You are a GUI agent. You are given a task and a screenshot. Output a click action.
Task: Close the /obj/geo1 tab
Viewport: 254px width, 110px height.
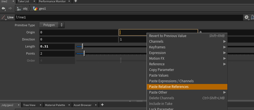pos(18,105)
